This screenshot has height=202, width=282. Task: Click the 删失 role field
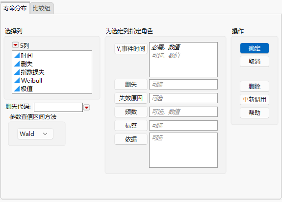click(x=183, y=85)
